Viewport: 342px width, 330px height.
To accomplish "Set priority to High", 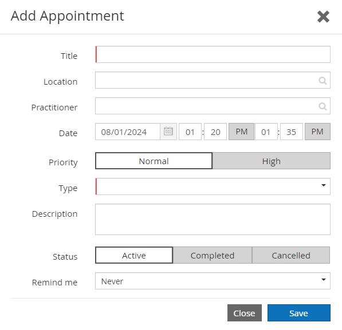I will 272,161.
